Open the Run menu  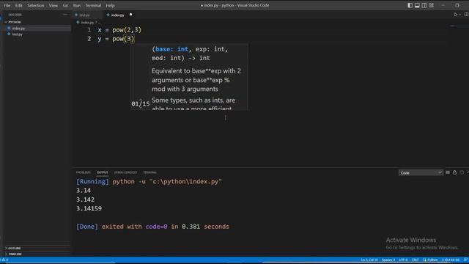click(x=77, y=5)
